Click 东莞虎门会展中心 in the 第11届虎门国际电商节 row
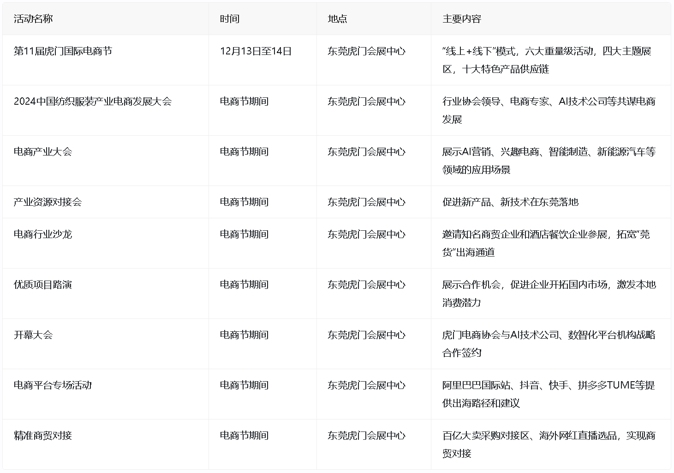The height and width of the screenshot is (473, 674). coord(366,51)
